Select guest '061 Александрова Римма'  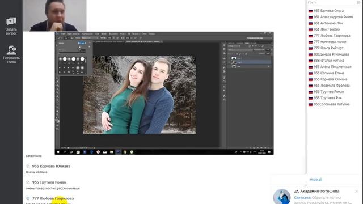334,17
